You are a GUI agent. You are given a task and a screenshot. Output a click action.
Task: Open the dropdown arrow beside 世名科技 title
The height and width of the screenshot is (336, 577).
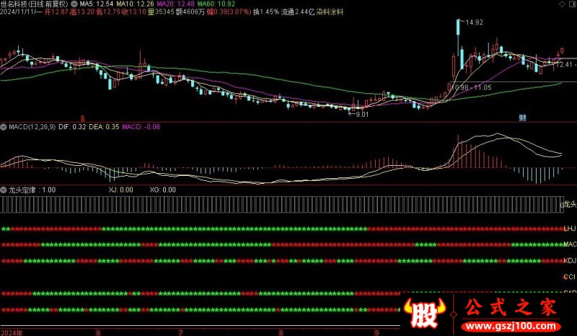click(74, 4)
